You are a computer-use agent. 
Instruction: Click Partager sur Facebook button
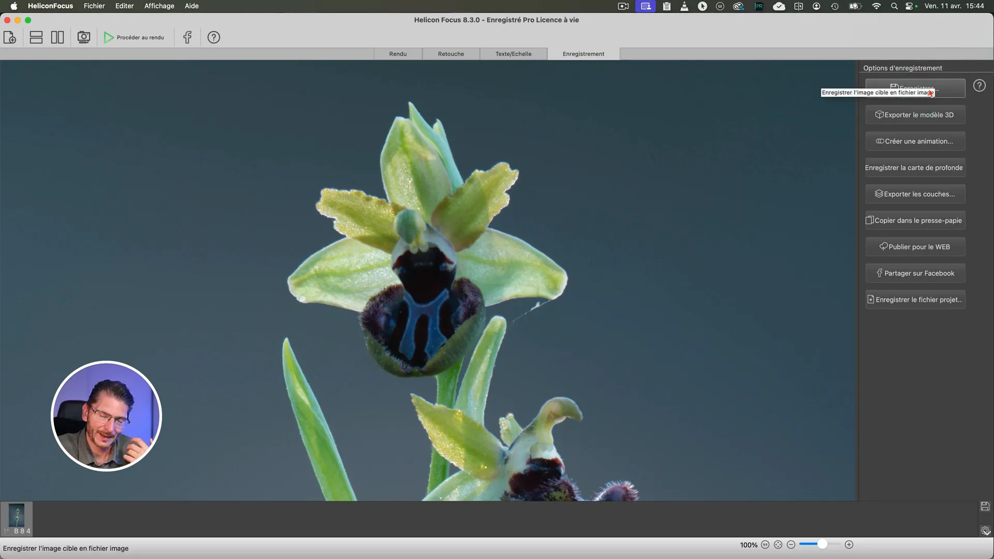click(x=915, y=273)
